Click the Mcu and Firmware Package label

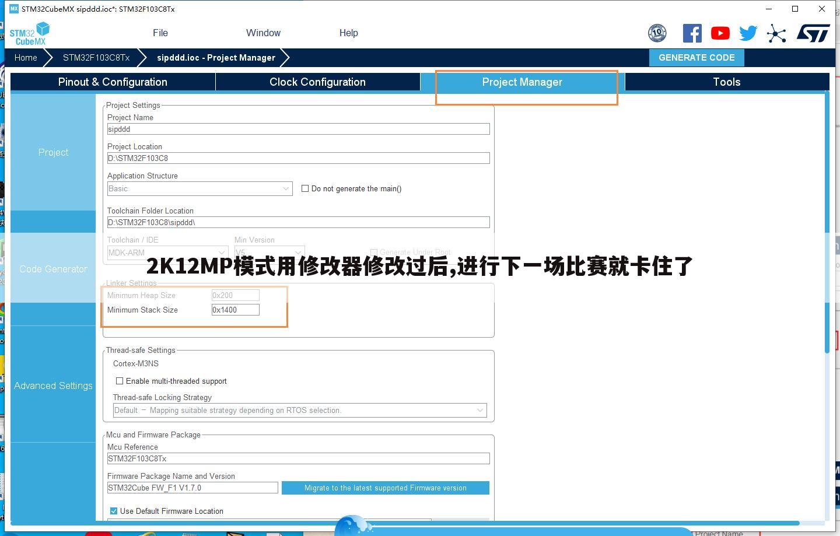tap(153, 435)
